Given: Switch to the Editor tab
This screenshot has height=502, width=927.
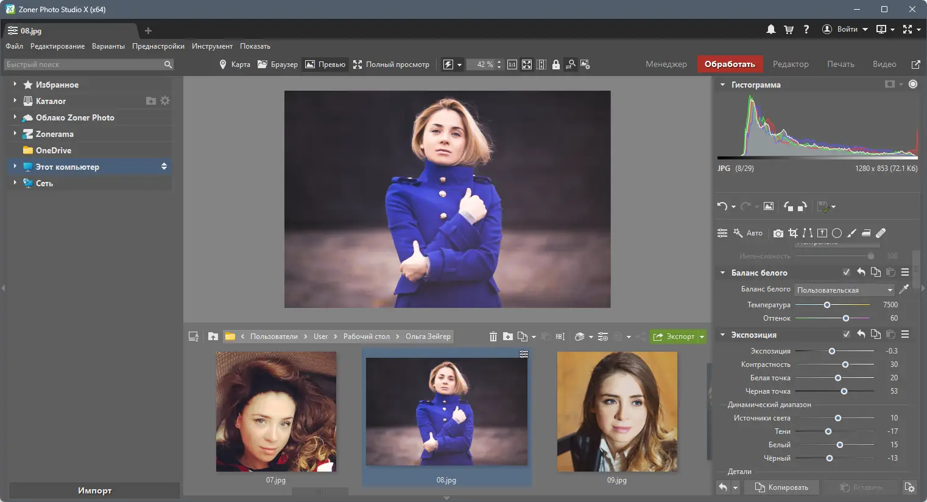Looking at the screenshot, I should click(x=791, y=64).
